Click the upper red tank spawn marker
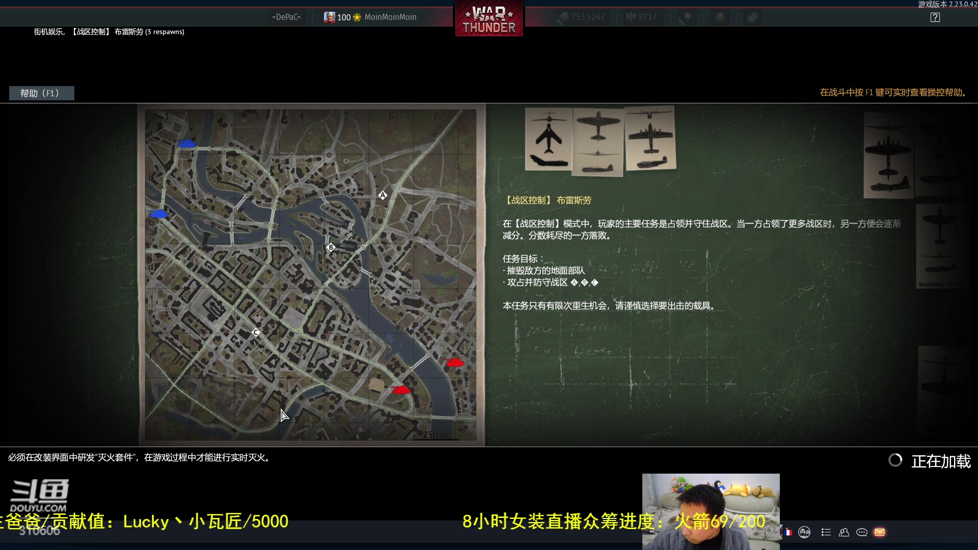The width and height of the screenshot is (978, 550). pyautogui.click(x=454, y=362)
